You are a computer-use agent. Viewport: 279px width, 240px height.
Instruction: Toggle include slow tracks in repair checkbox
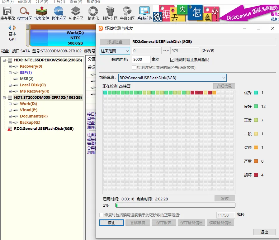point(101,215)
